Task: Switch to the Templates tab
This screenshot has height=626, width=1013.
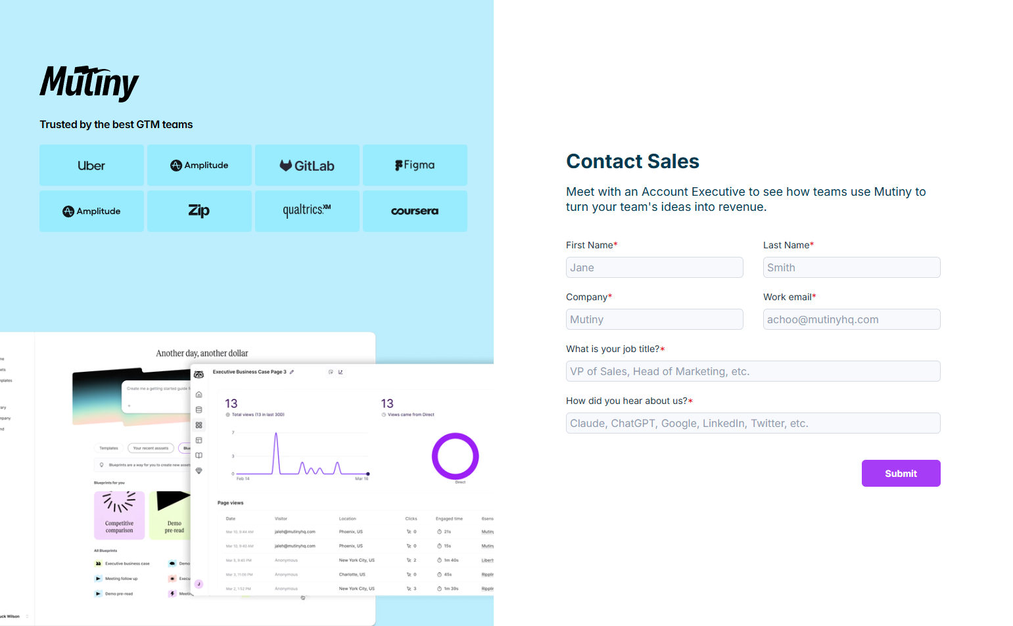Action: click(x=108, y=448)
